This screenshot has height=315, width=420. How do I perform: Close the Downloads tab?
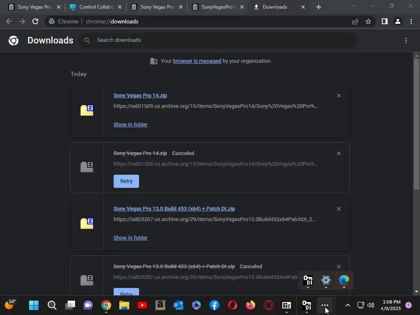tap(303, 7)
